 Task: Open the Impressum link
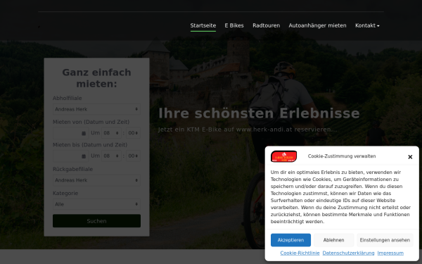click(x=390, y=253)
